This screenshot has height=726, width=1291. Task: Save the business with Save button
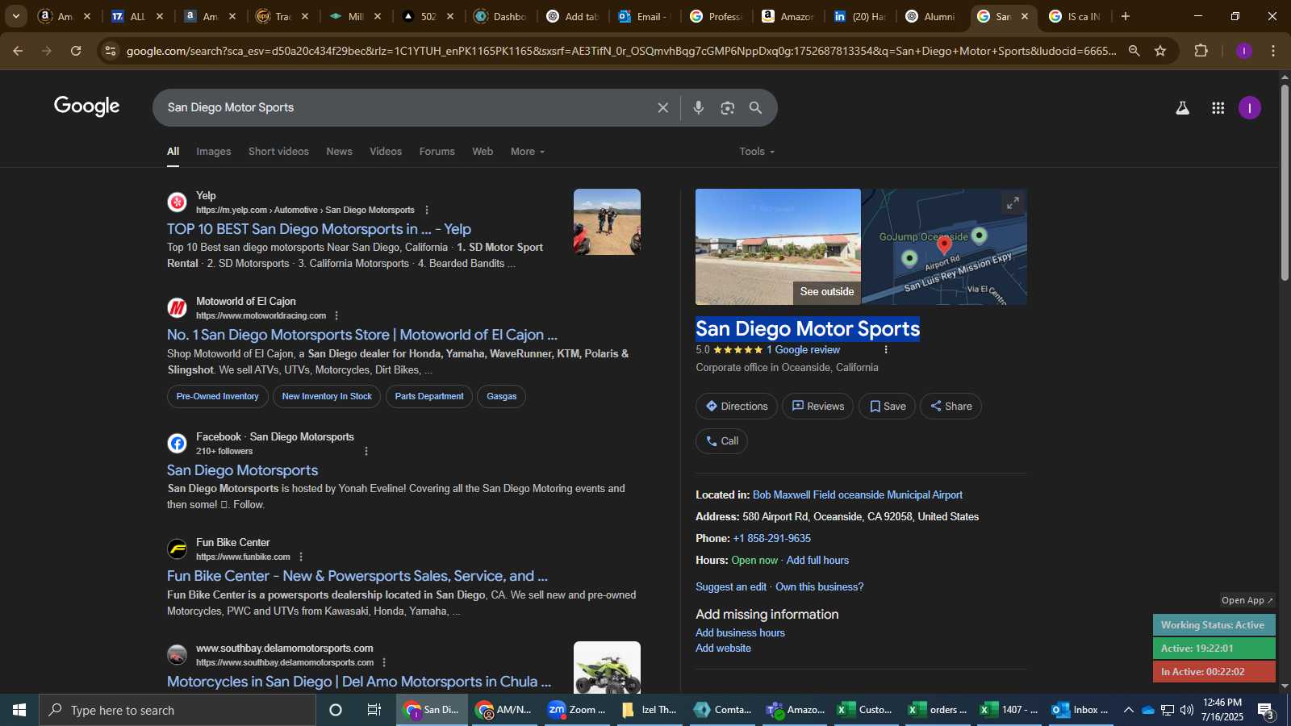click(888, 407)
